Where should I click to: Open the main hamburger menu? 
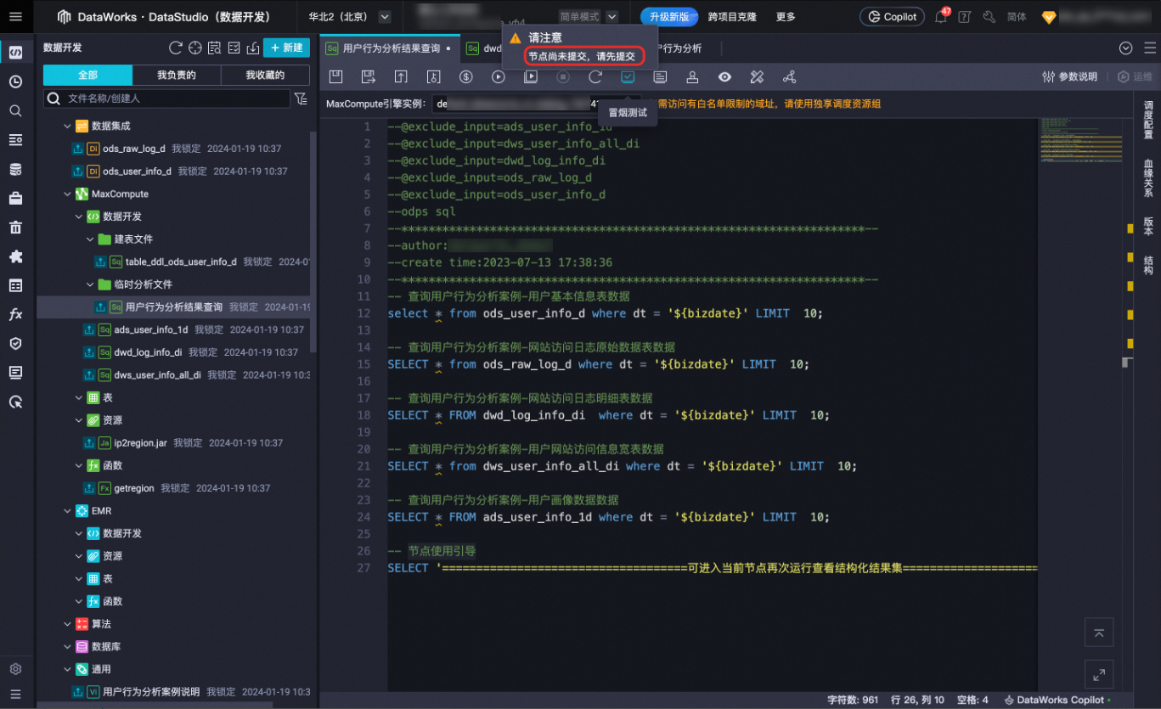click(15, 16)
